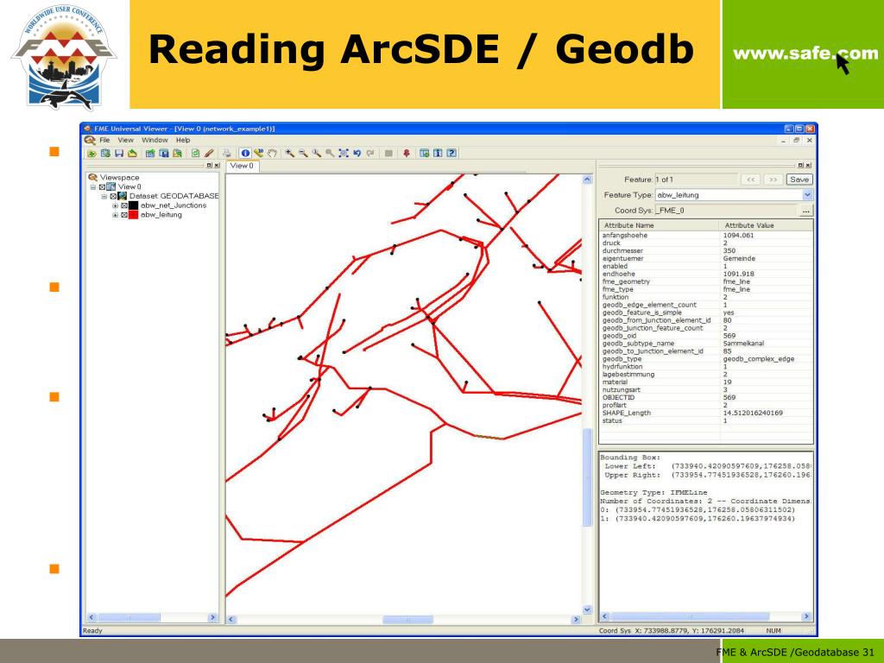Viewport: 884px width, 663px height.
Task: Click the Zoom to Extents icon
Action: [344, 154]
